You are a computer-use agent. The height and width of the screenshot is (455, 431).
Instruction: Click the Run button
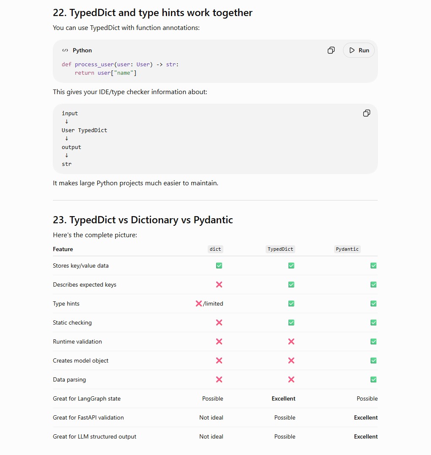tap(359, 51)
